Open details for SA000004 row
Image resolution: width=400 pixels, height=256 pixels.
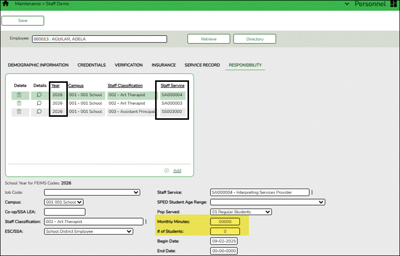click(39, 95)
